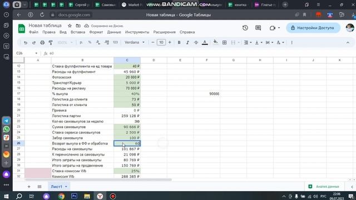Format as percent button
The width and height of the screenshot is (356, 200).
click(x=90, y=42)
